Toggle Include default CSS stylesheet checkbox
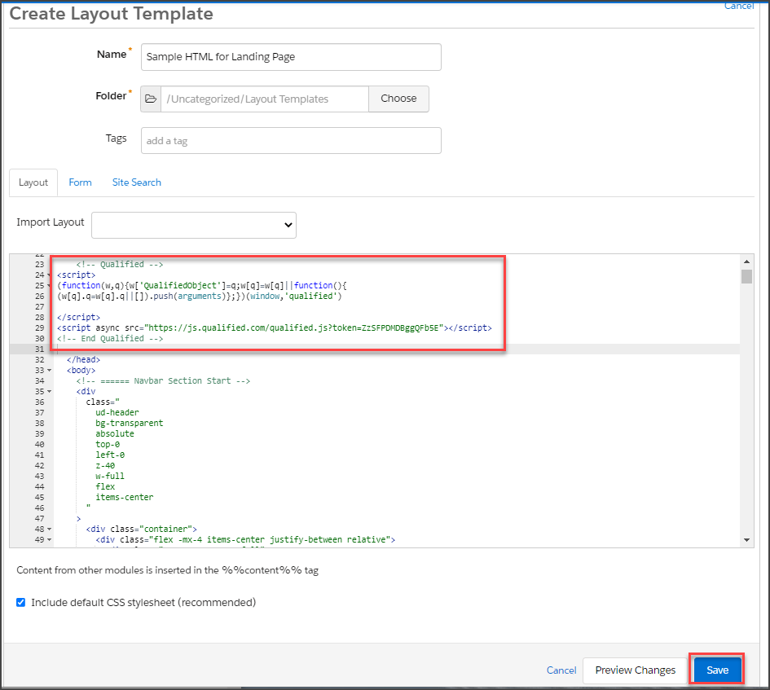The image size is (770, 690). 20,602
